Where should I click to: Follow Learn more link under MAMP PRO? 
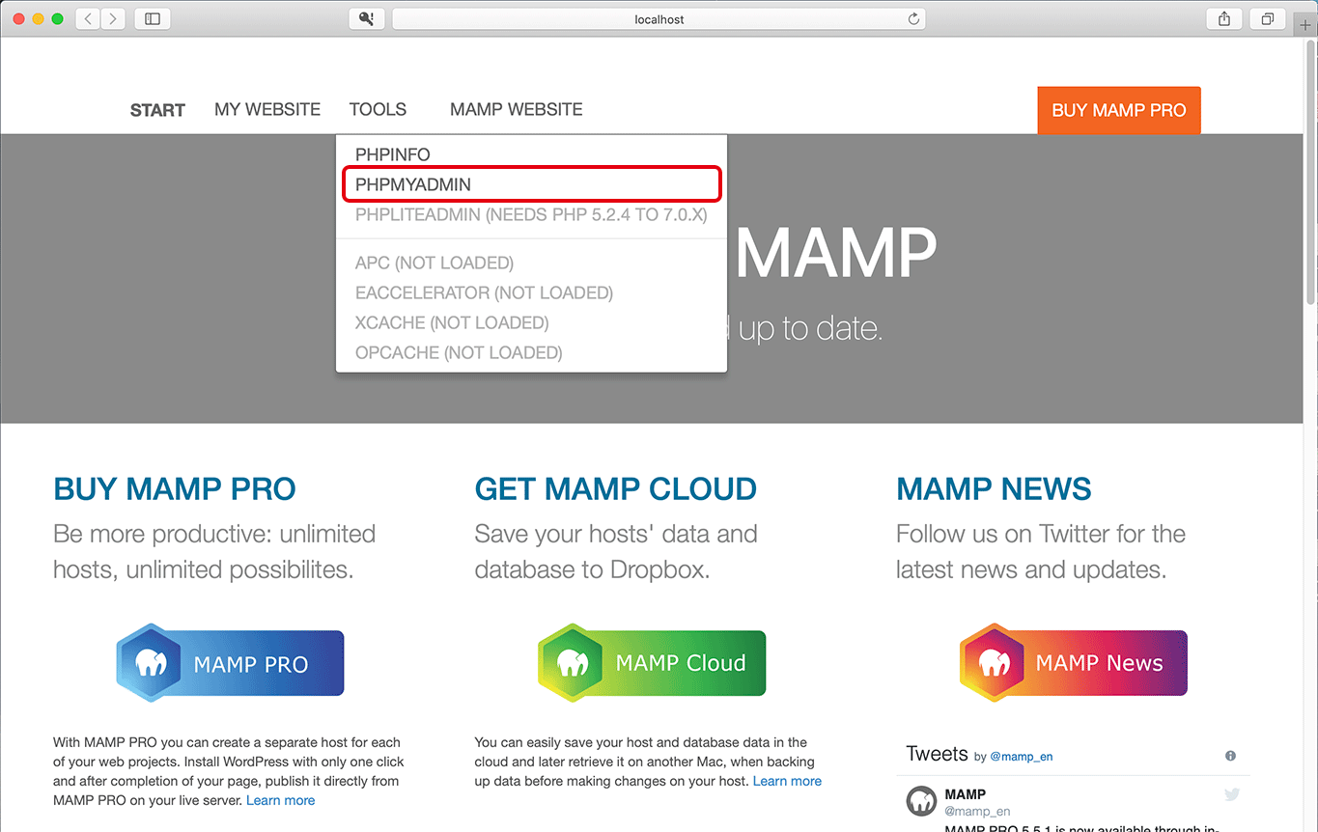click(x=281, y=800)
